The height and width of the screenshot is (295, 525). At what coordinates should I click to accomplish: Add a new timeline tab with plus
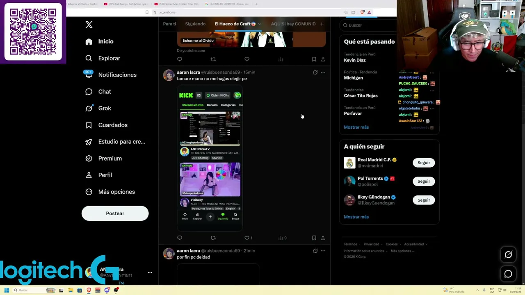[322, 24]
